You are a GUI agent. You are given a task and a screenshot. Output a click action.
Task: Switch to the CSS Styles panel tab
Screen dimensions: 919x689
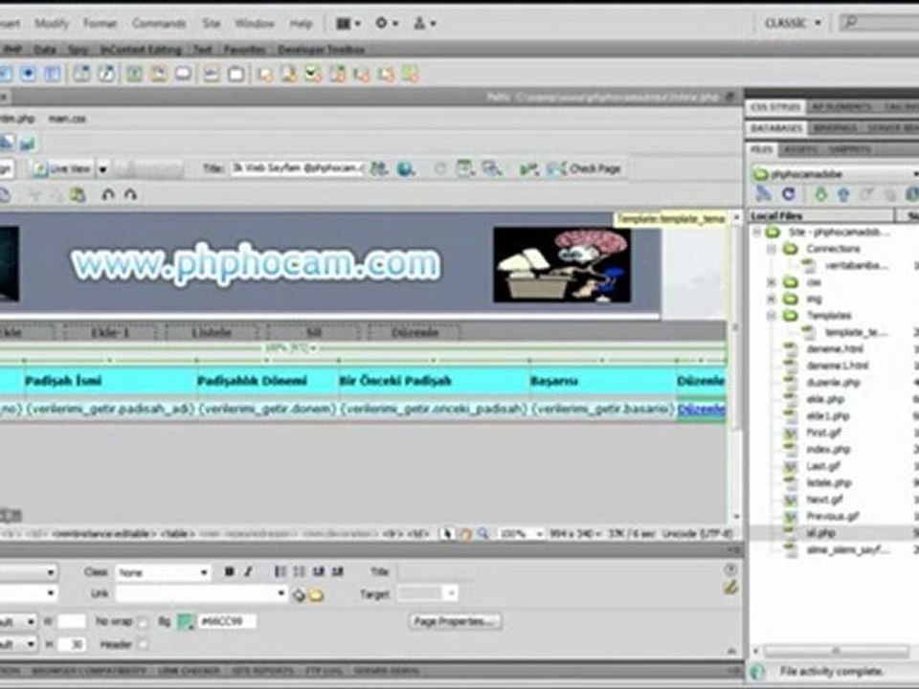pyautogui.click(x=775, y=107)
